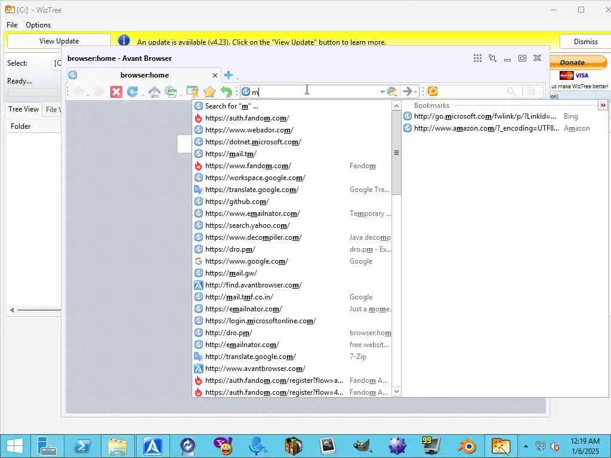Click the globe new-window icon in toolbar
The width and height of the screenshot is (611, 458).
[x=171, y=92]
